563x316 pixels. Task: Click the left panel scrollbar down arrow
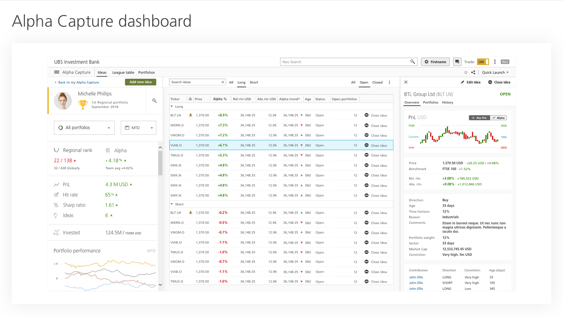pos(160,284)
